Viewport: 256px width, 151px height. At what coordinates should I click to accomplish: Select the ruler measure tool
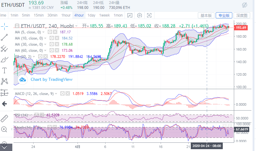(4, 119)
